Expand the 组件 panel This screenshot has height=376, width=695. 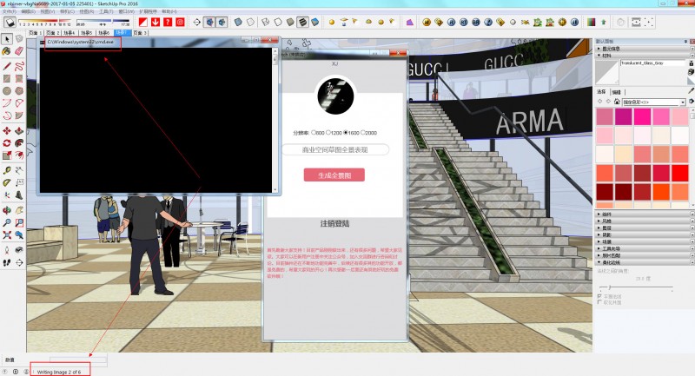pyautogui.click(x=643, y=214)
